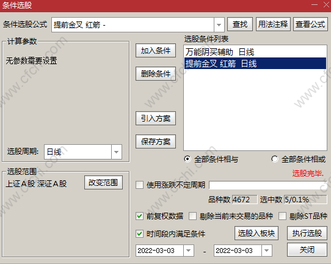
Task: Click 改变范围 to change stock range
Action: tap(103, 183)
